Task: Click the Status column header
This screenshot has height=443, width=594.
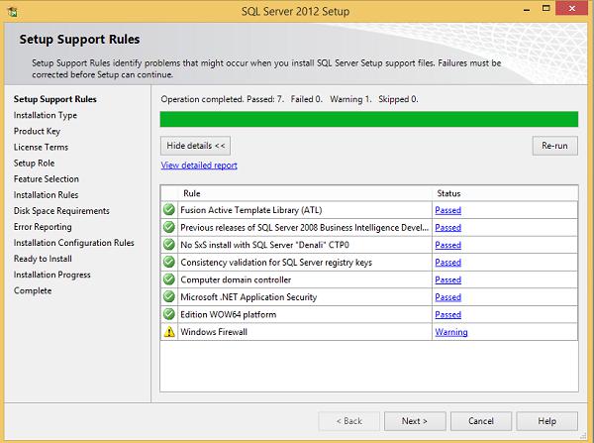Action: coord(505,193)
